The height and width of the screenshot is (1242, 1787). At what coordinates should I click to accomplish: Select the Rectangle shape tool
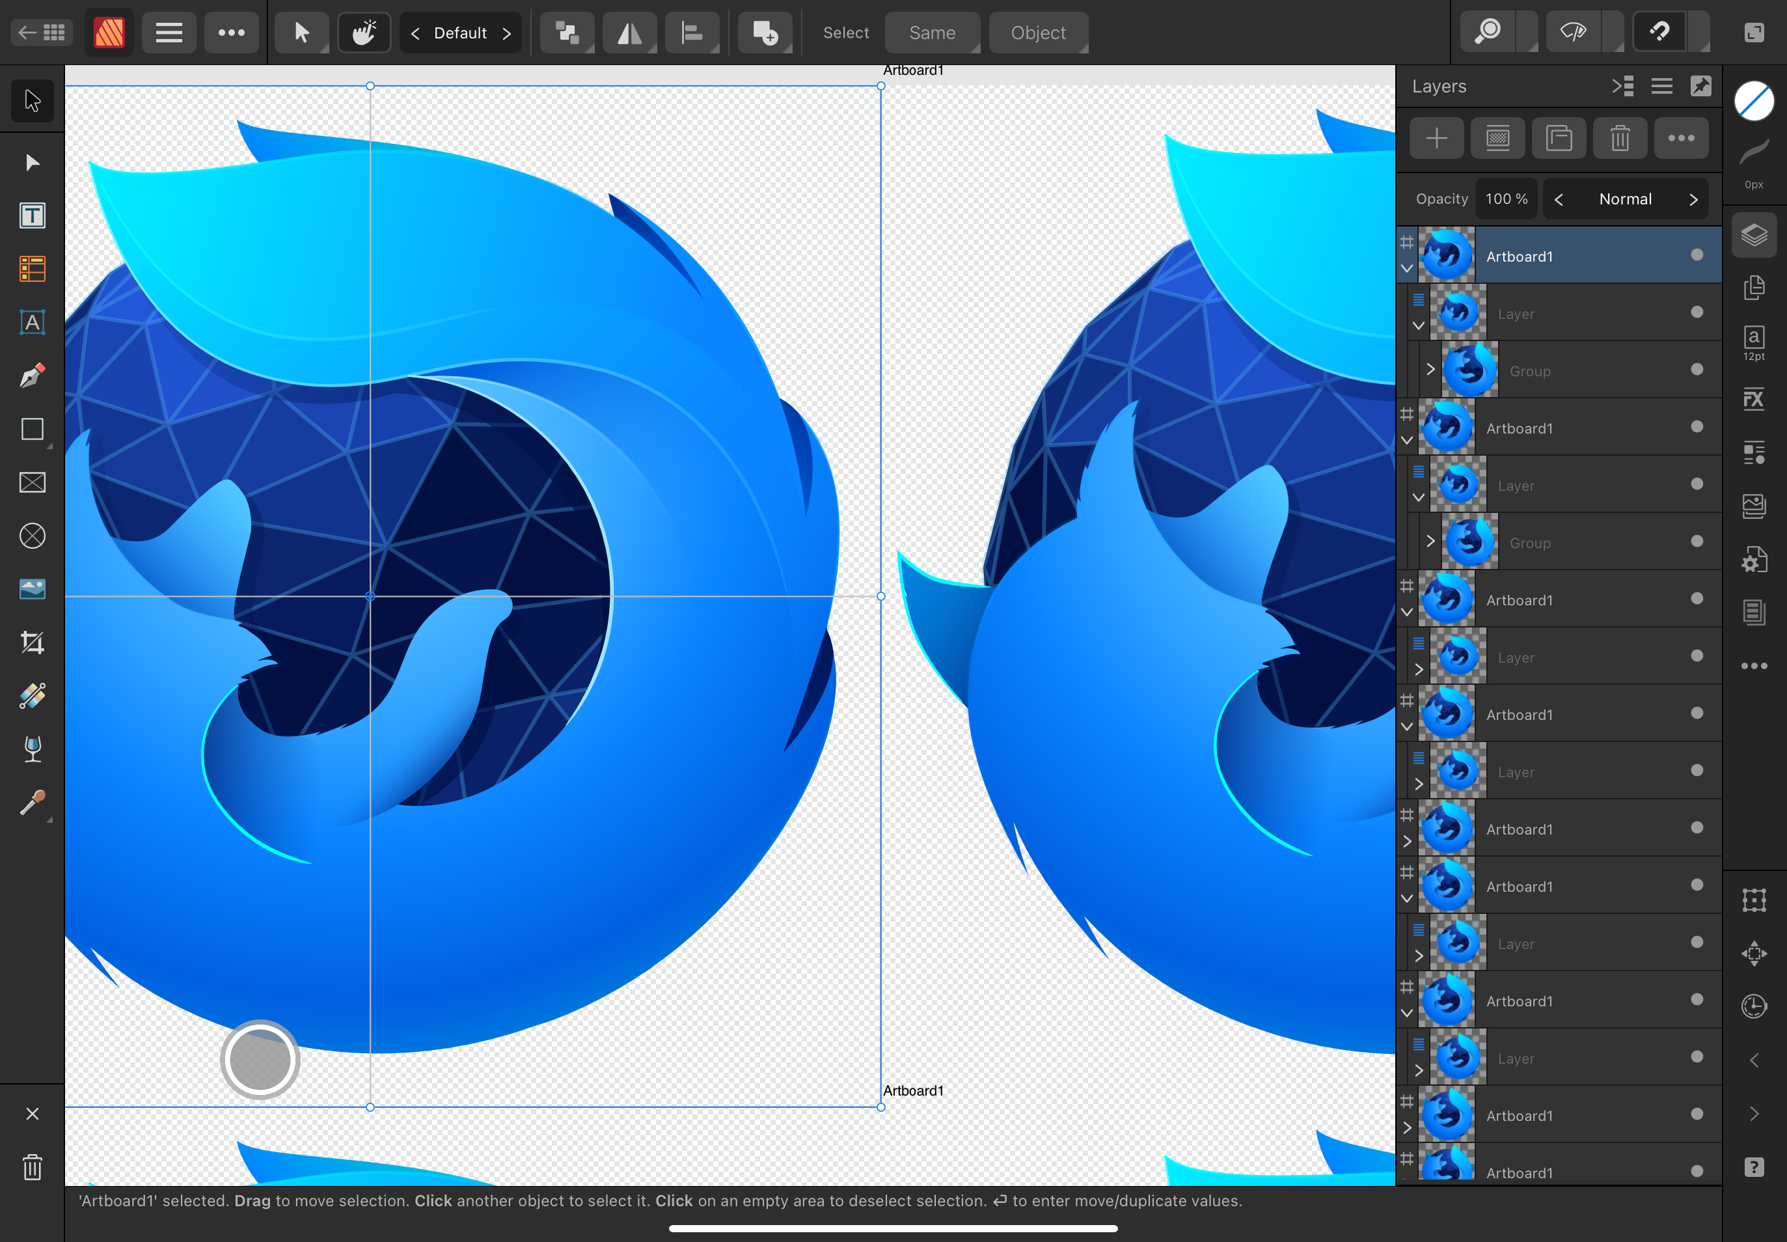coord(32,430)
